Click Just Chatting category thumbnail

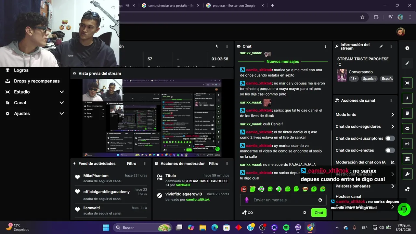pos(342,75)
